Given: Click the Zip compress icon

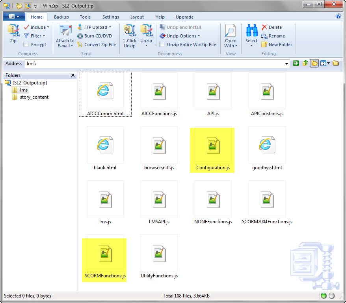Looking at the screenshot, I should pyautogui.click(x=13, y=34).
